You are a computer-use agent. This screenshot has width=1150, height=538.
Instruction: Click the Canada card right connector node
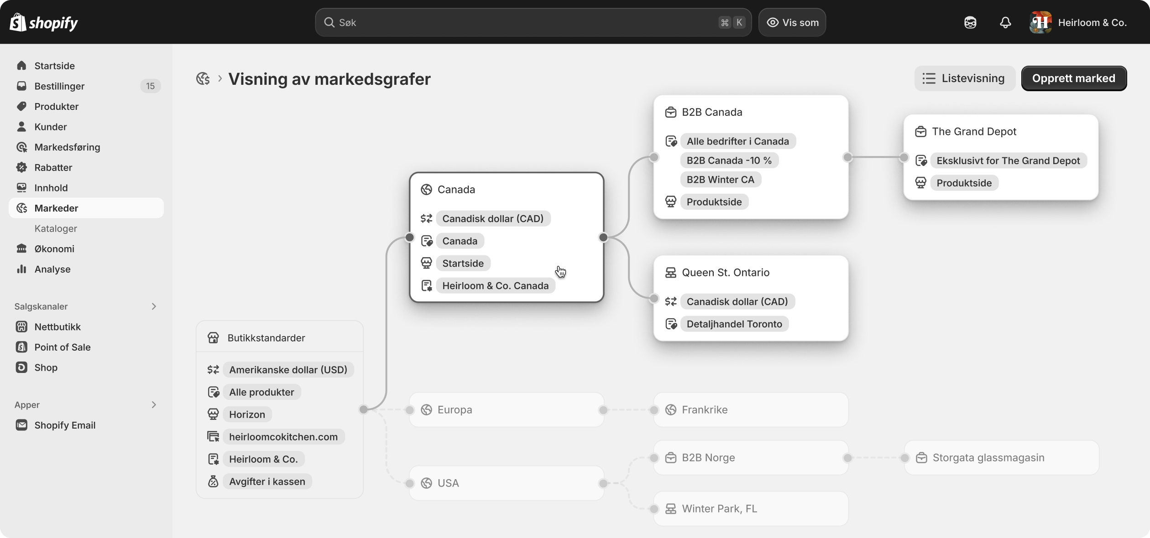[603, 237]
